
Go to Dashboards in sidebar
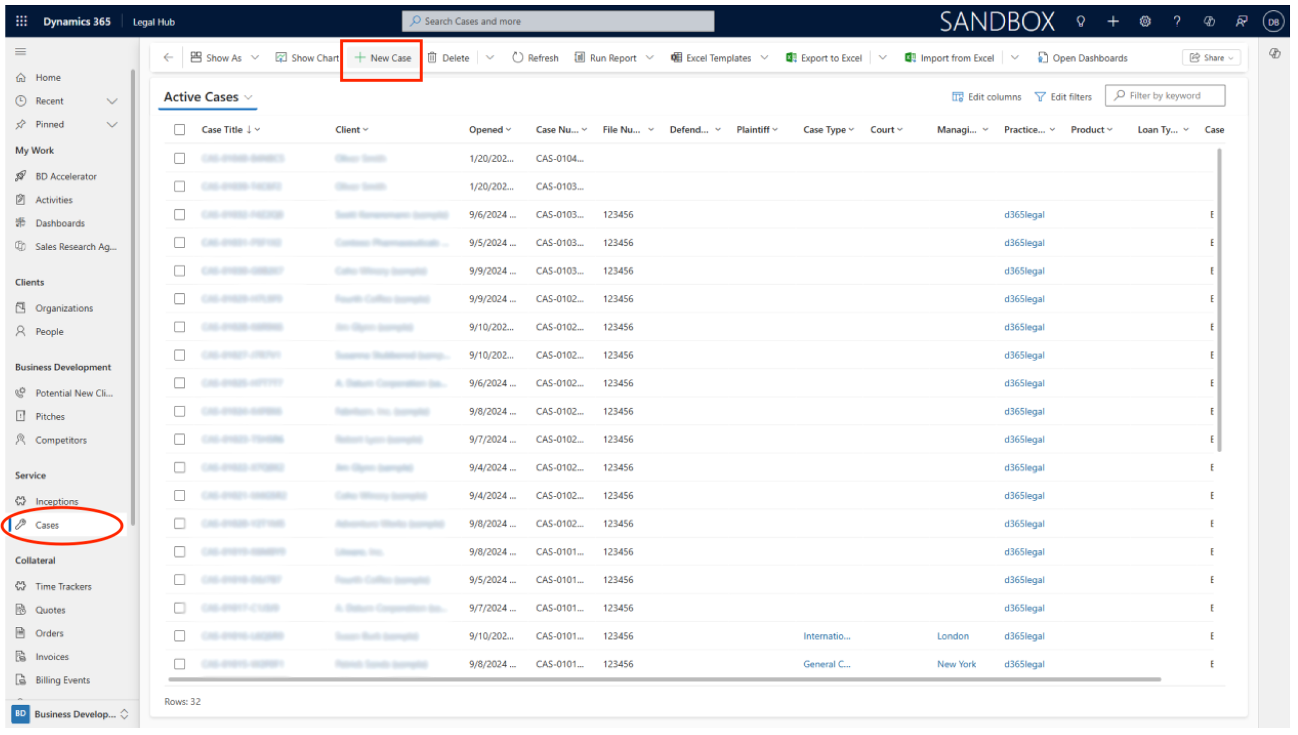[x=60, y=223]
